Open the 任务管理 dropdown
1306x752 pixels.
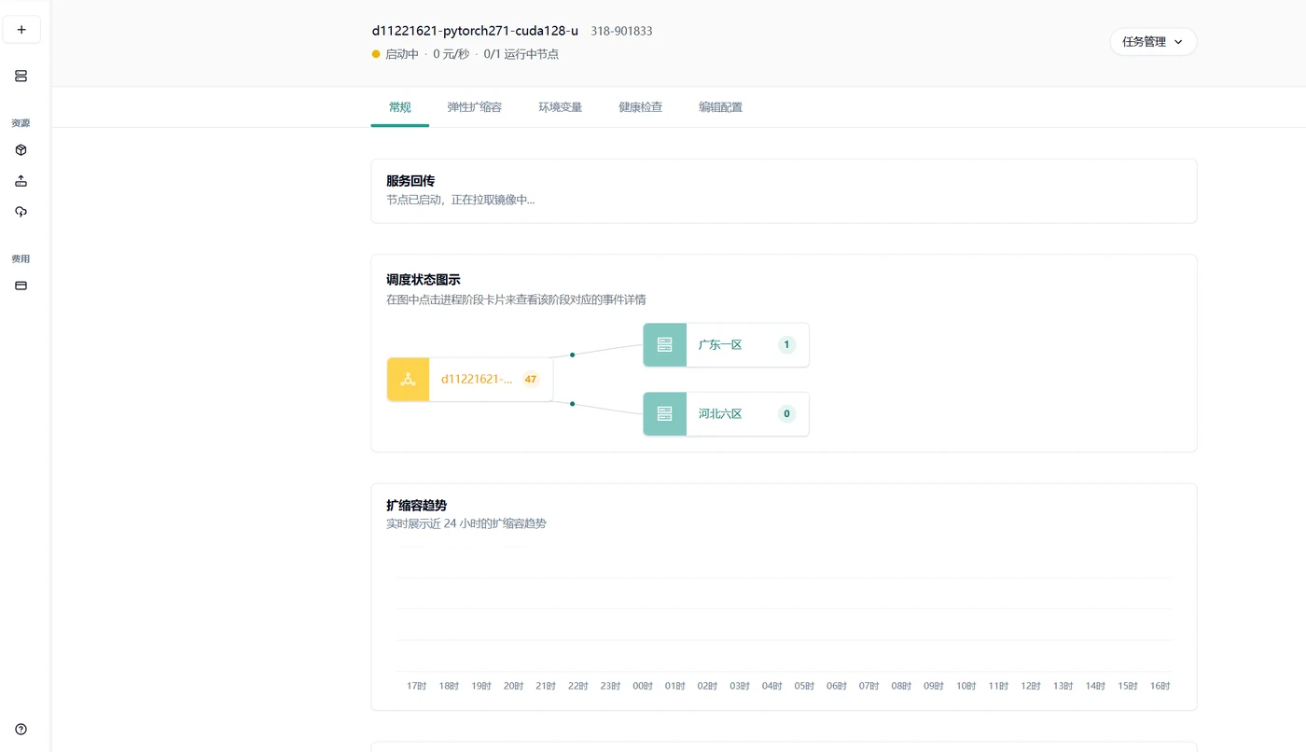(1153, 42)
